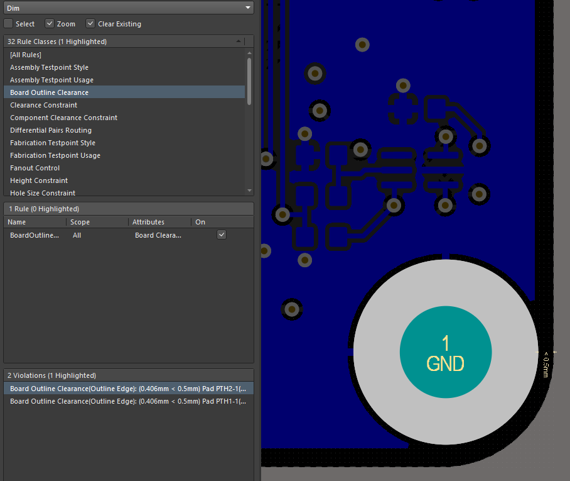The image size is (570, 481).
Task: Click the Name column header
Action: pyautogui.click(x=17, y=222)
